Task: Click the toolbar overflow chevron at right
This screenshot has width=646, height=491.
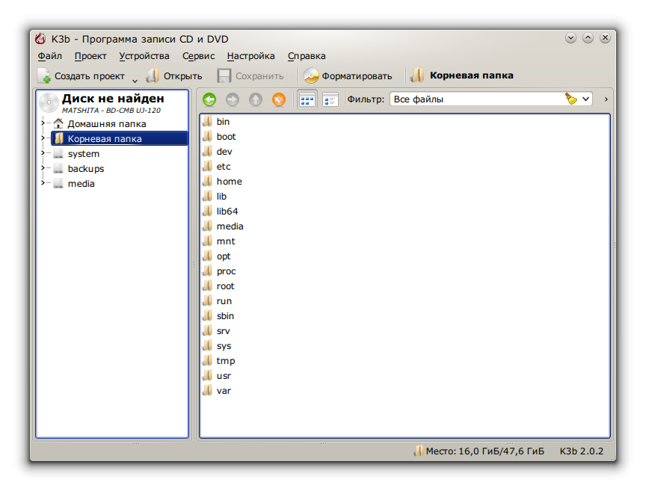Action: (x=606, y=99)
